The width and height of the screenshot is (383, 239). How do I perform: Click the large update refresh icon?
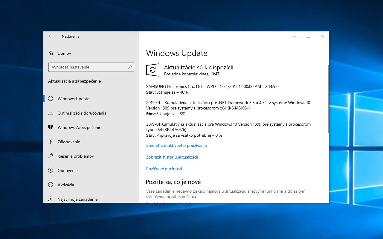click(x=152, y=70)
